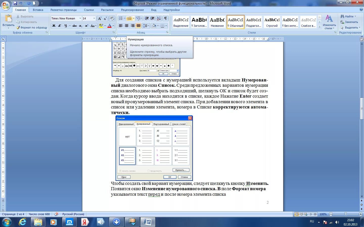Click the numbered list icon
The image size is (364, 227).
pyautogui.click(x=129, y=18)
